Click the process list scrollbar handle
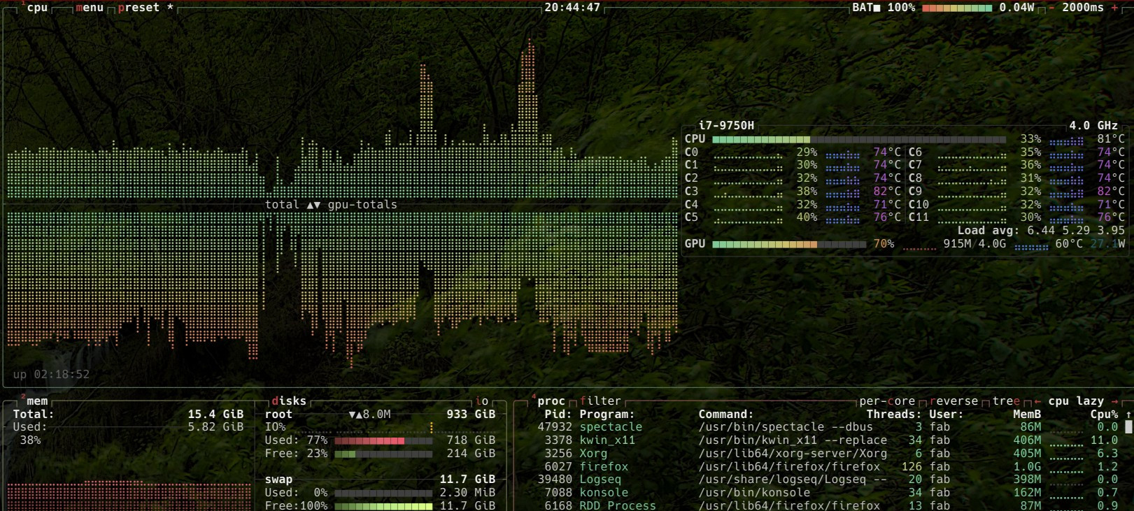Image resolution: width=1134 pixels, height=511 pixels. click(x=1128, y=427)
